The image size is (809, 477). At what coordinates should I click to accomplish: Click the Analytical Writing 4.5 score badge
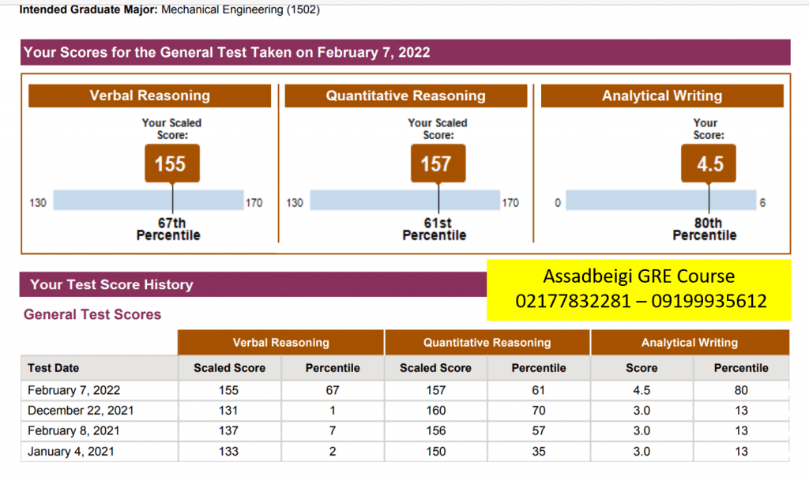coord(708,163)
